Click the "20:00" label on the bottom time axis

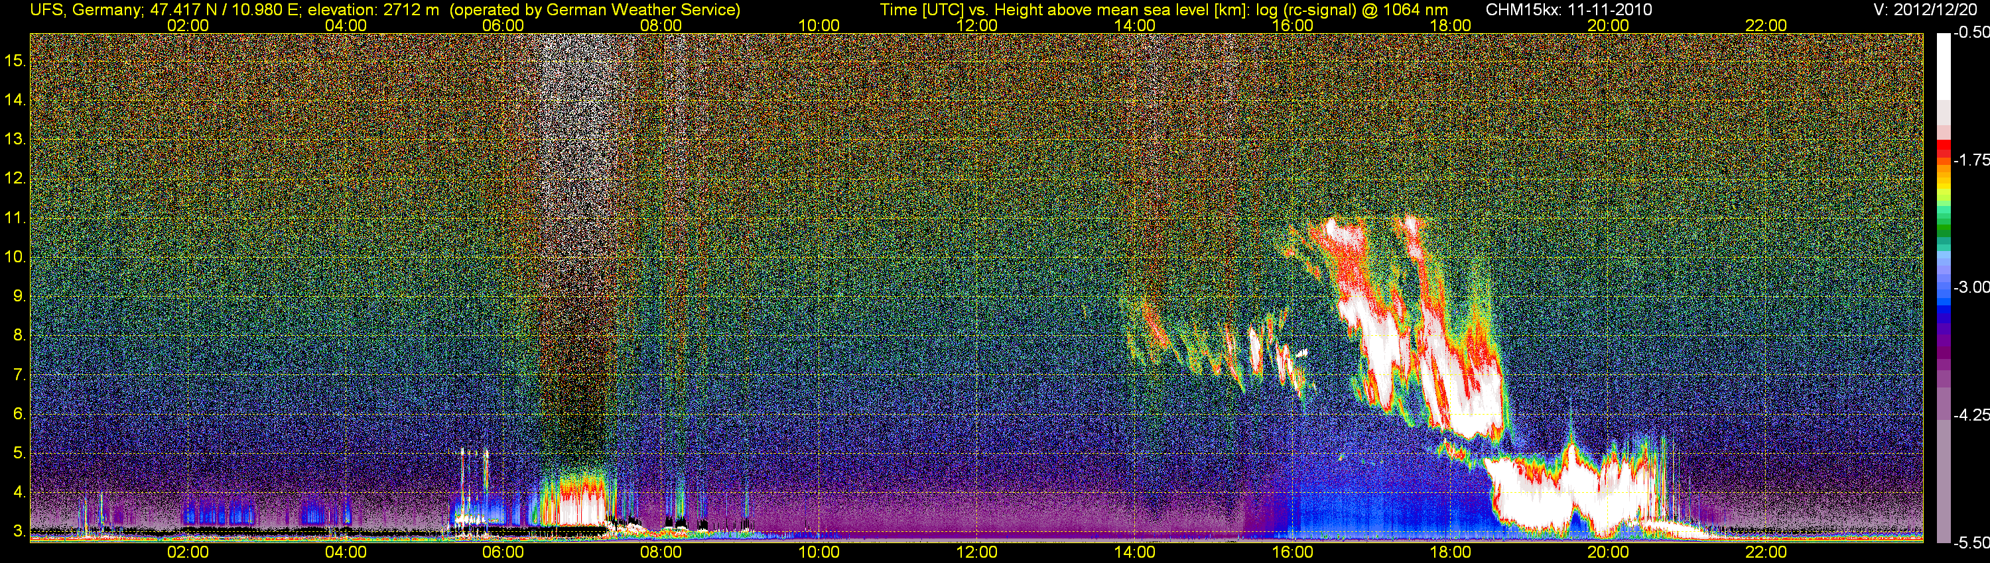pos(1609,552)
